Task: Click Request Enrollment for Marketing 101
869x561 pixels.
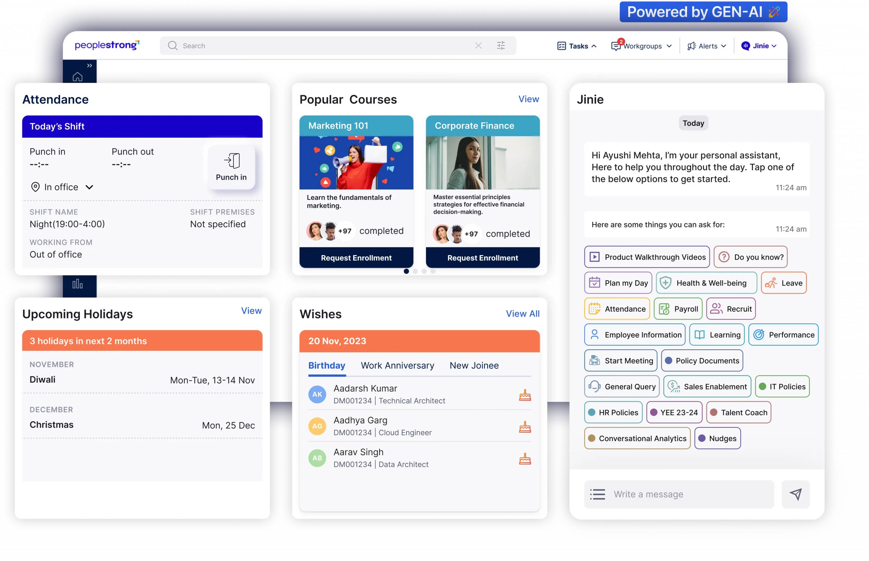Action: (x=356, y=257)
